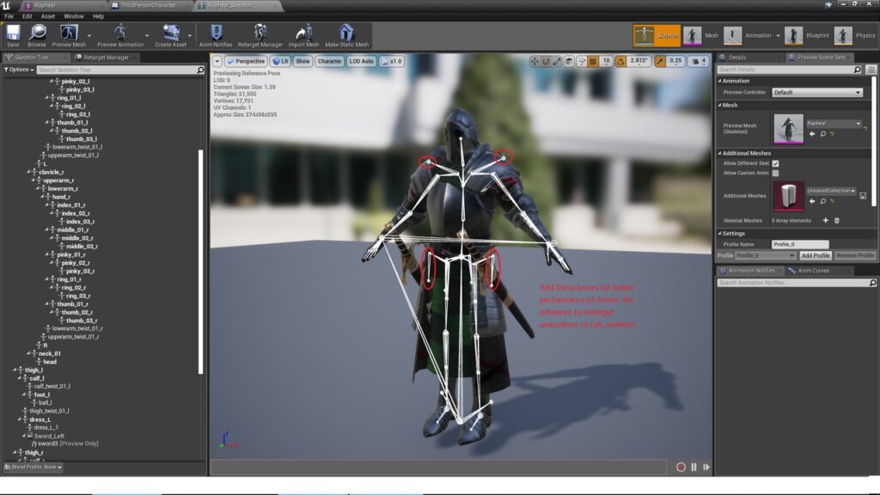
Task: Click the record button below the viewport
Action: (681, 467)
